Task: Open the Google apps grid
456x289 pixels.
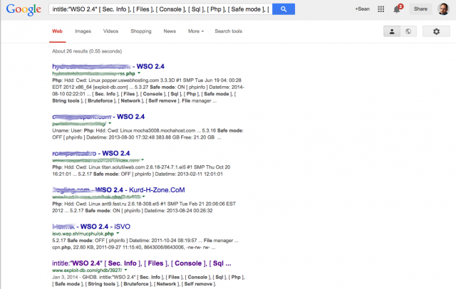Action: pos(380,9)
